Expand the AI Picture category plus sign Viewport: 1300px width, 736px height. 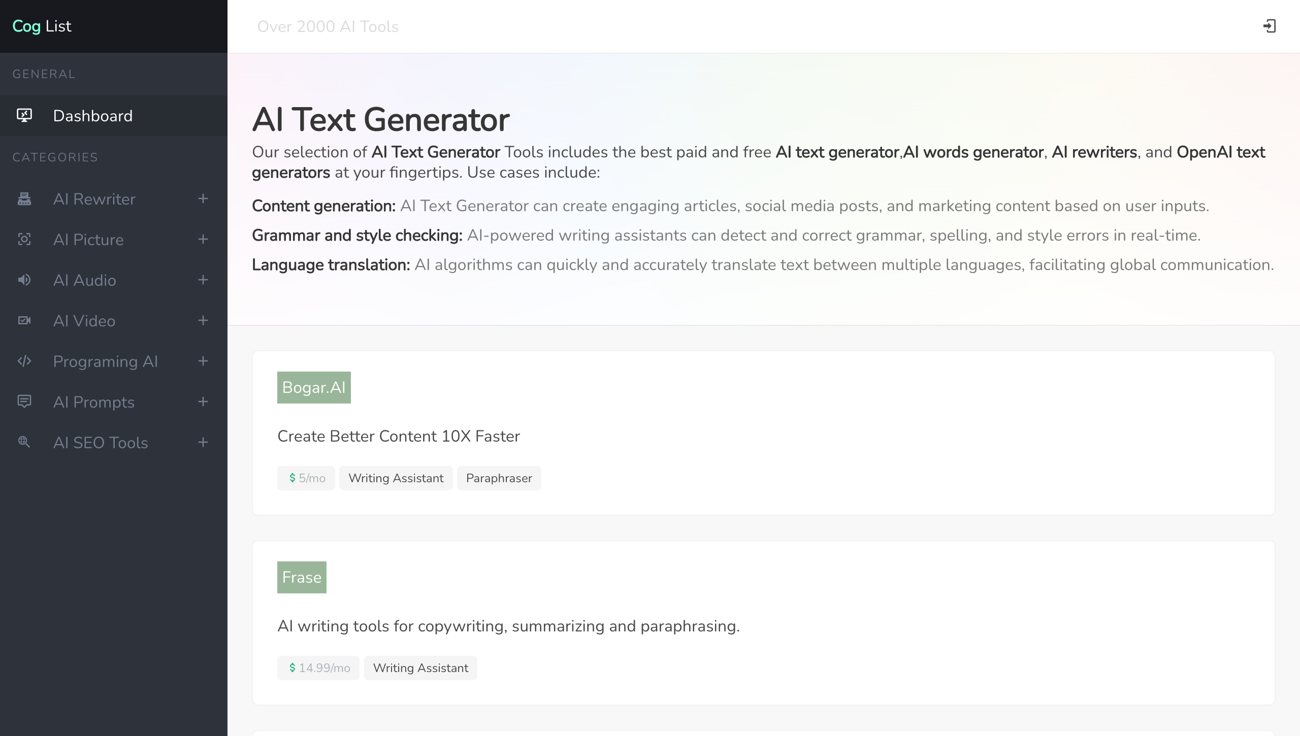[203, 239]
